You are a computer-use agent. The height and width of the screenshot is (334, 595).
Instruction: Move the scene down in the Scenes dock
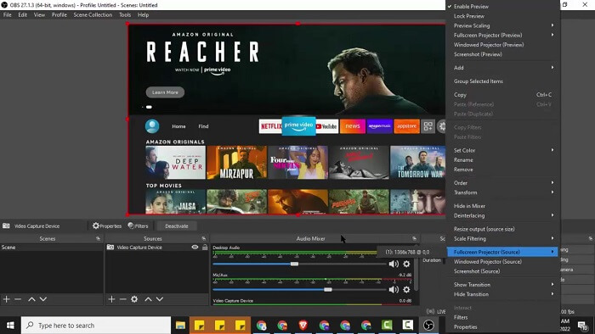click(43, 299)
